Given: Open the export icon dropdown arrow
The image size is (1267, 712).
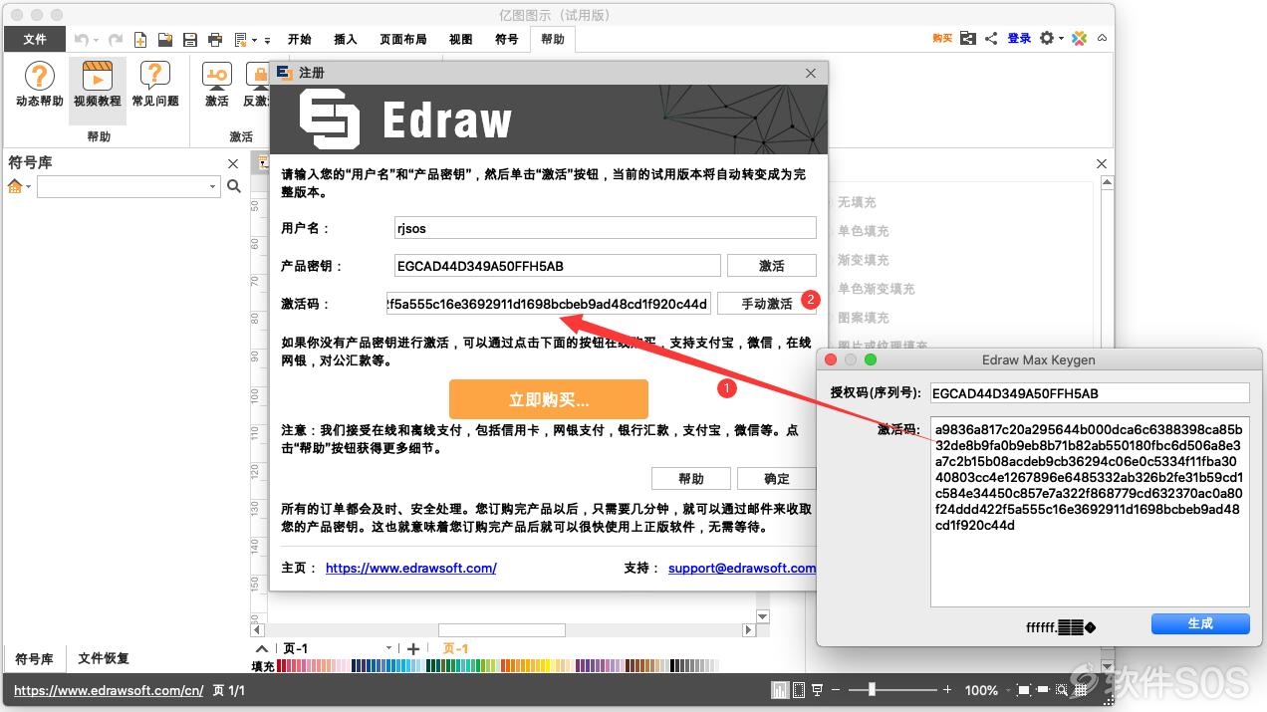Looking at the screenshot, I should (x=255, y=40).
